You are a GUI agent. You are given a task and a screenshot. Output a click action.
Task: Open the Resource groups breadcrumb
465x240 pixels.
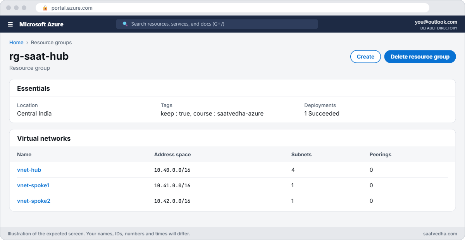tap(51, 43)
